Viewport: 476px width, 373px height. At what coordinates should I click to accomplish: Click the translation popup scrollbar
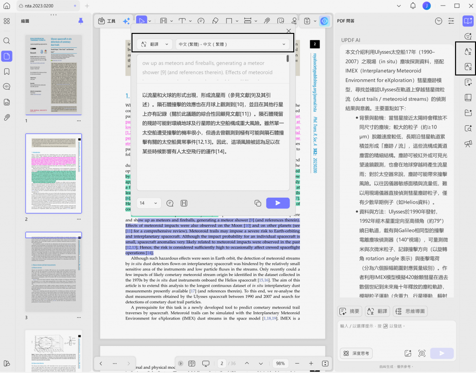click(287, 58)
